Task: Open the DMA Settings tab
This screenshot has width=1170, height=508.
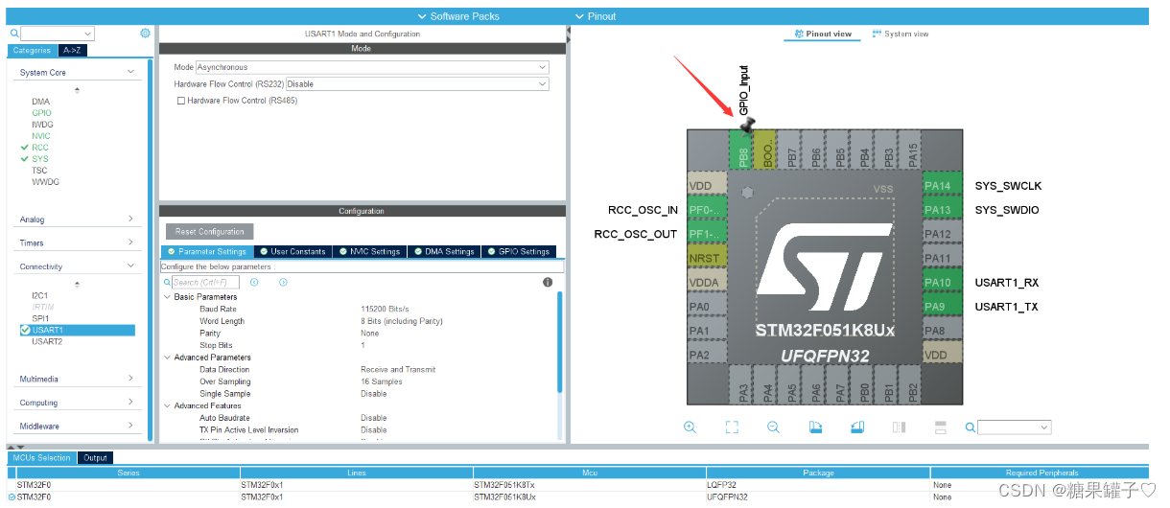Action: [444, 252]
